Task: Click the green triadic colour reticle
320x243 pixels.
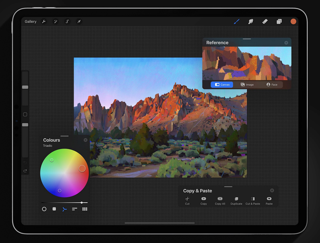Action: point(52,160)
